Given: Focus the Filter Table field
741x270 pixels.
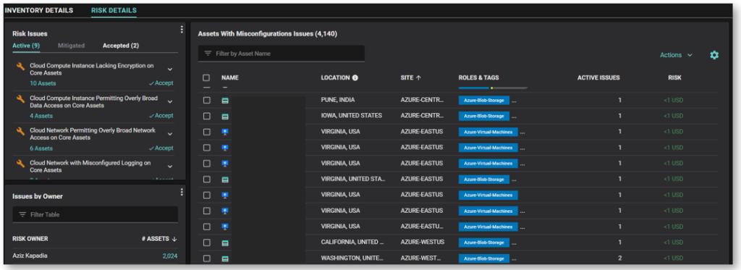Looking at the screenshot, I should click(95, 215).
